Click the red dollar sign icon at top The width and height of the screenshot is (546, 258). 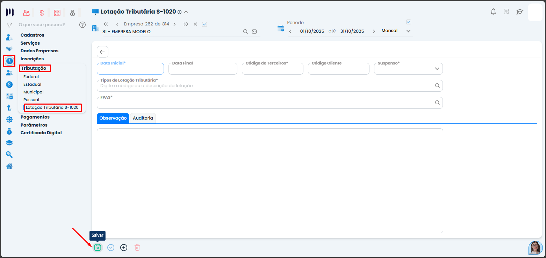click(x=42, y=13)
